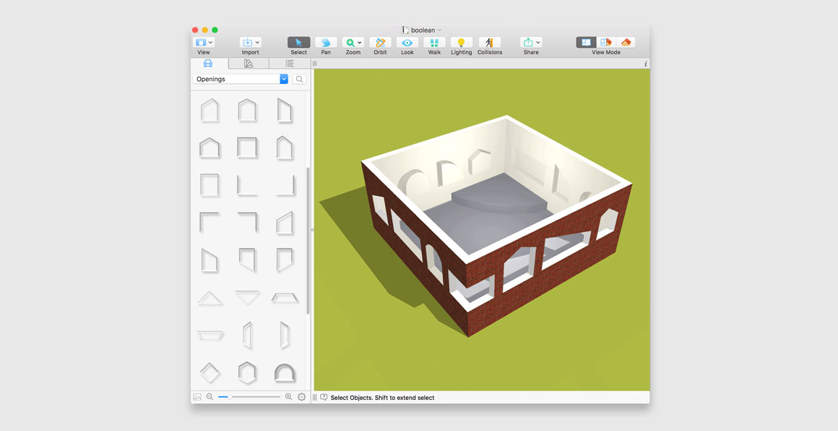Viewport: 838px width, 431px height.
Task: Expand the Zoom dropdown arrow
Action: [360, 43]
